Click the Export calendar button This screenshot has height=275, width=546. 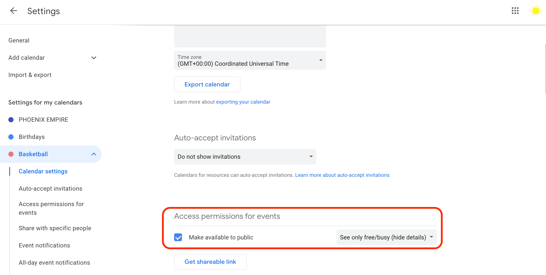207,84
